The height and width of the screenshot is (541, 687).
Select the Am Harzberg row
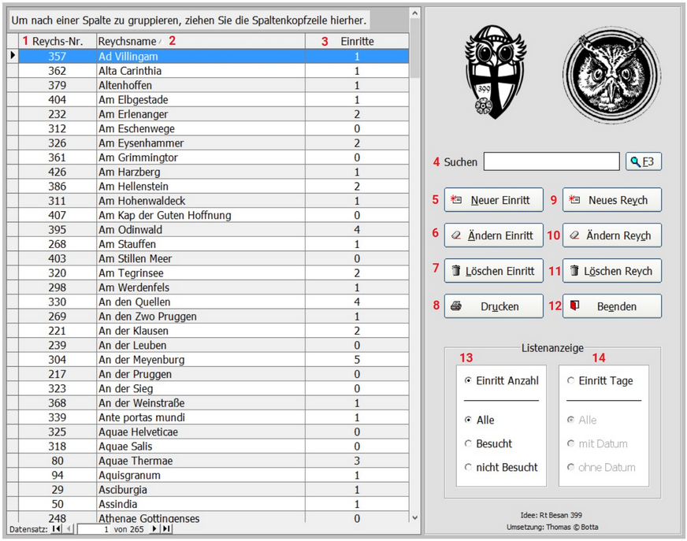(x=214, y=172)
